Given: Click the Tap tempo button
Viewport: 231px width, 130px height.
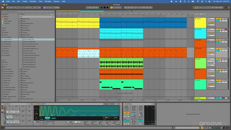Looking at the screenshot, I should pyautogui.click(x=13, y=8).
